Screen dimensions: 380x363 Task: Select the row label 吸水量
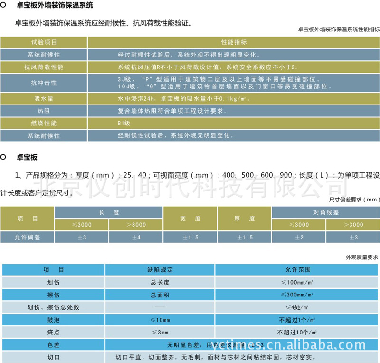pos(44,99)
